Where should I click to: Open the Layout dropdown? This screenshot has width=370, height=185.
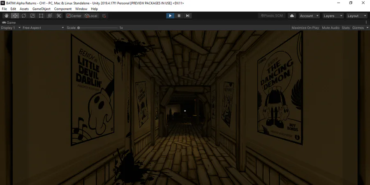click(x=357, y=16)
